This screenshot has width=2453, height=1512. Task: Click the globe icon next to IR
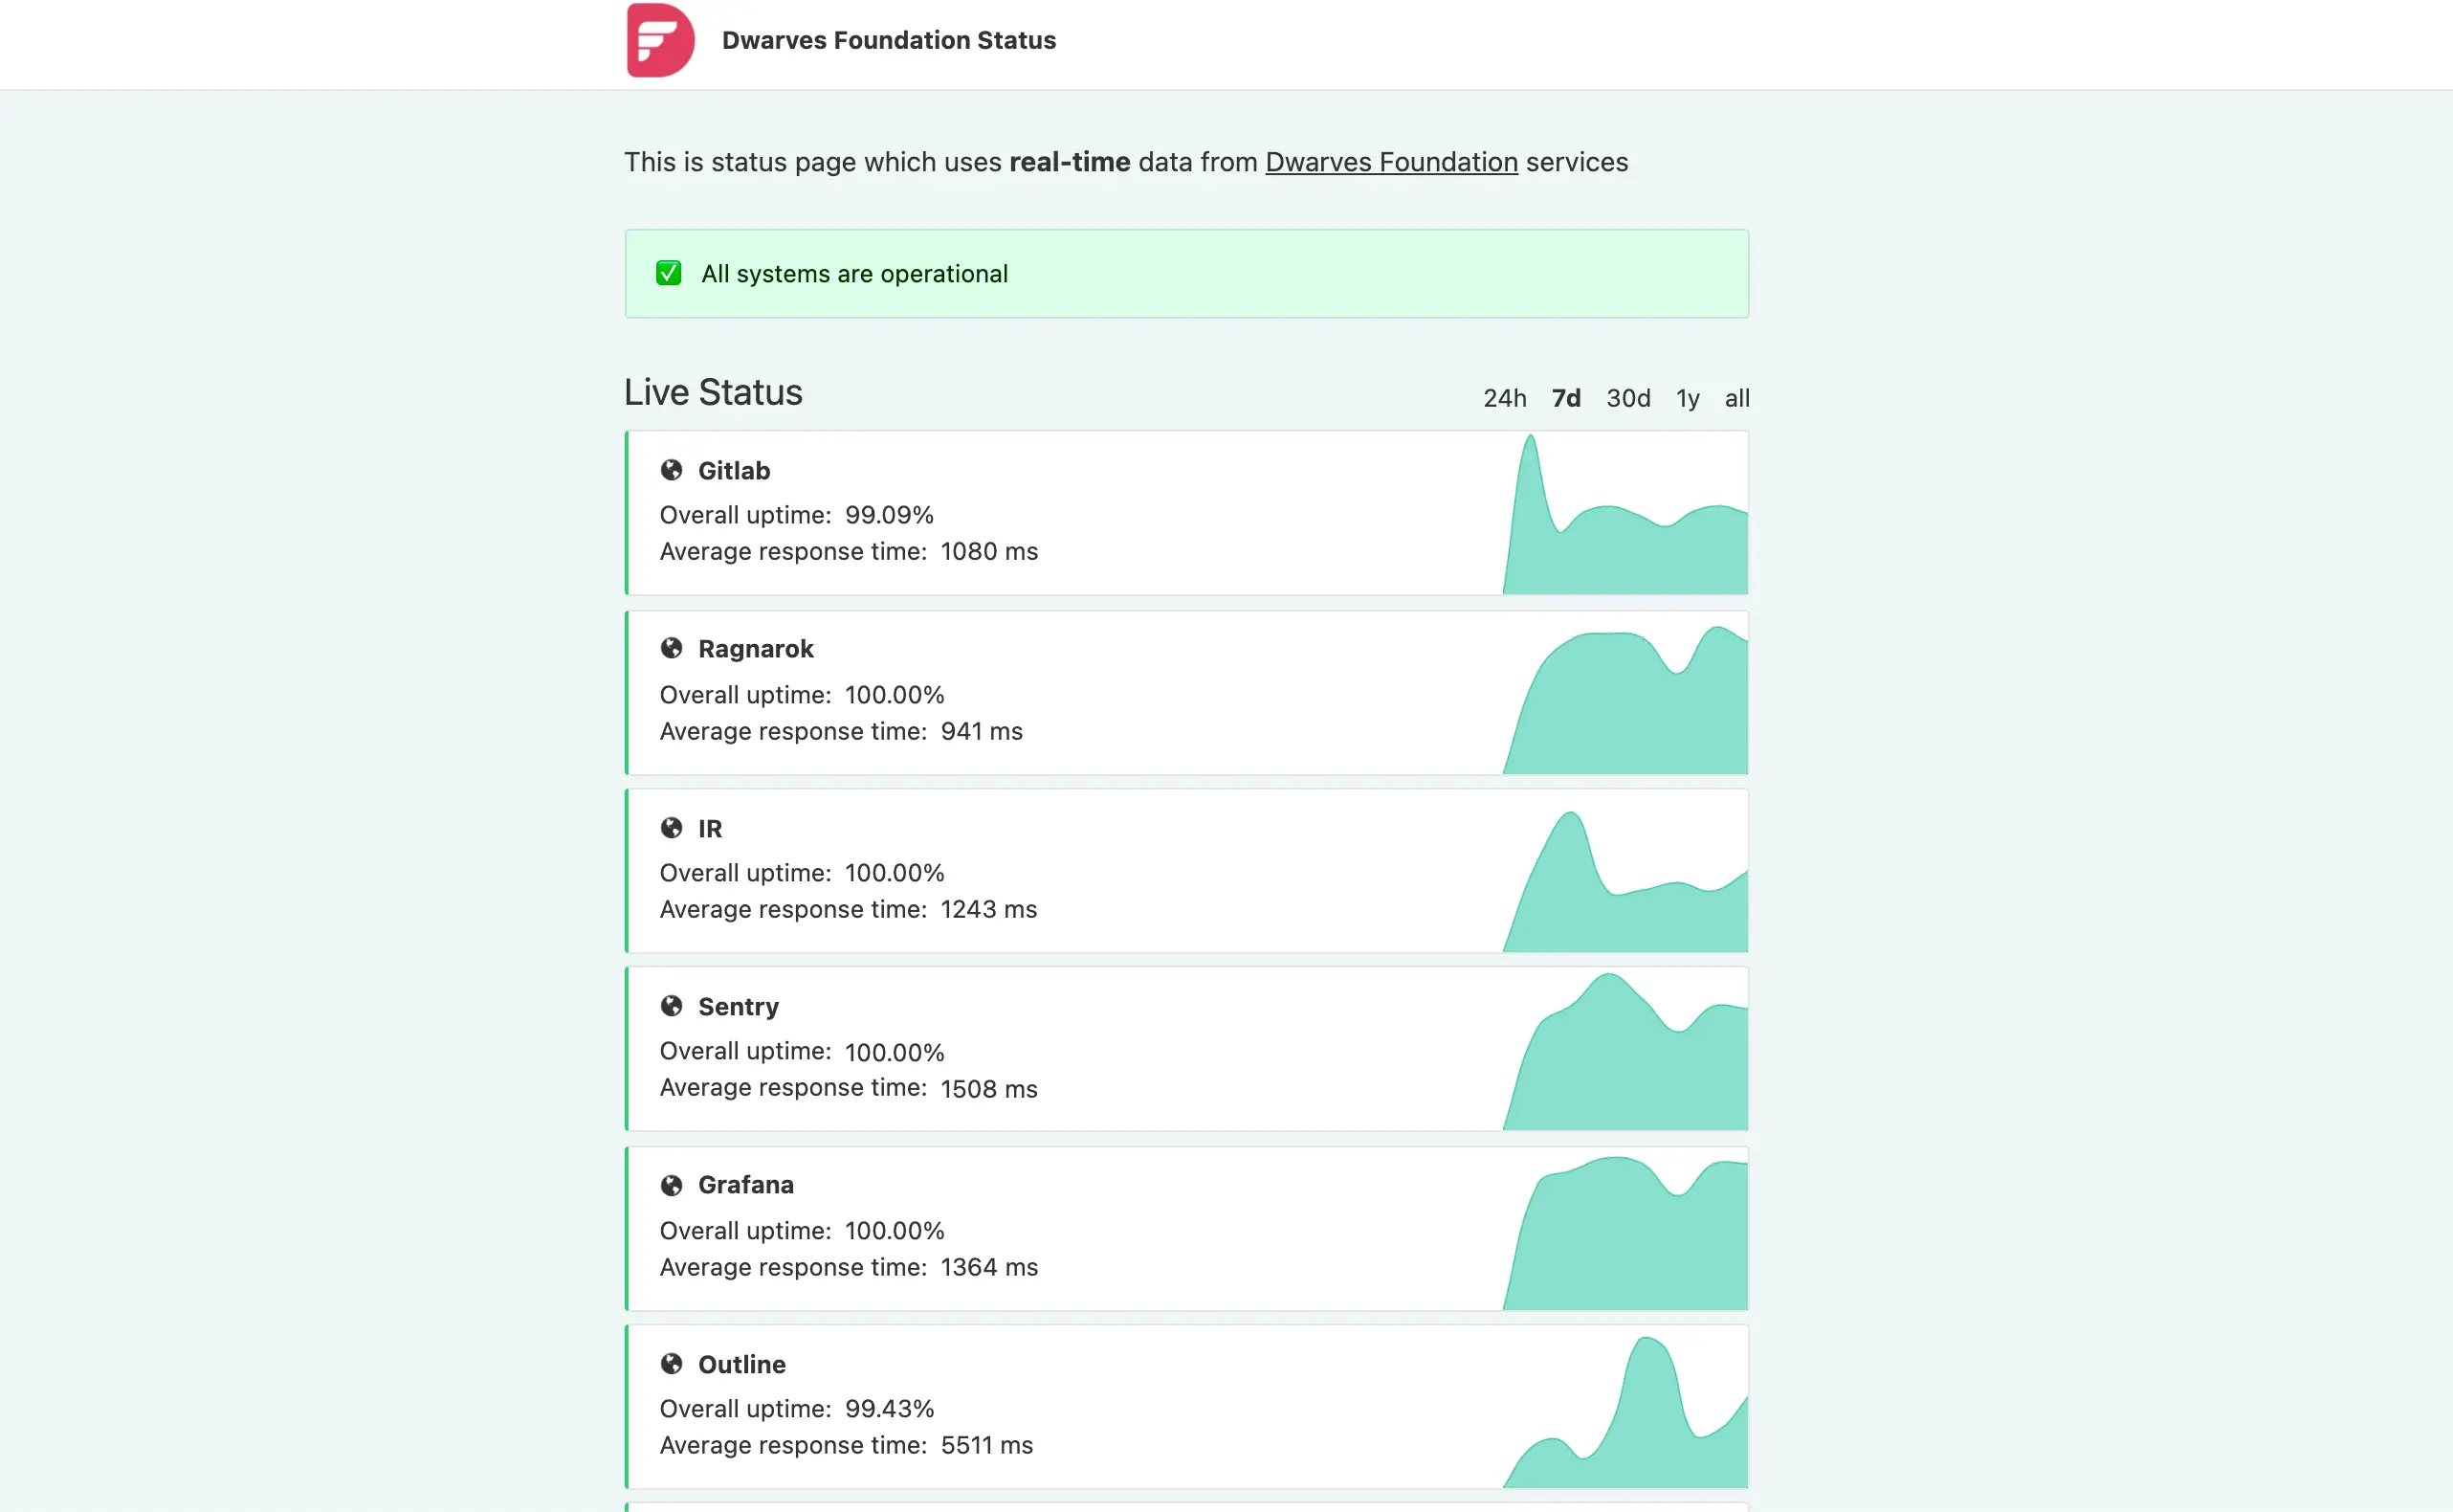click(672, 828)
